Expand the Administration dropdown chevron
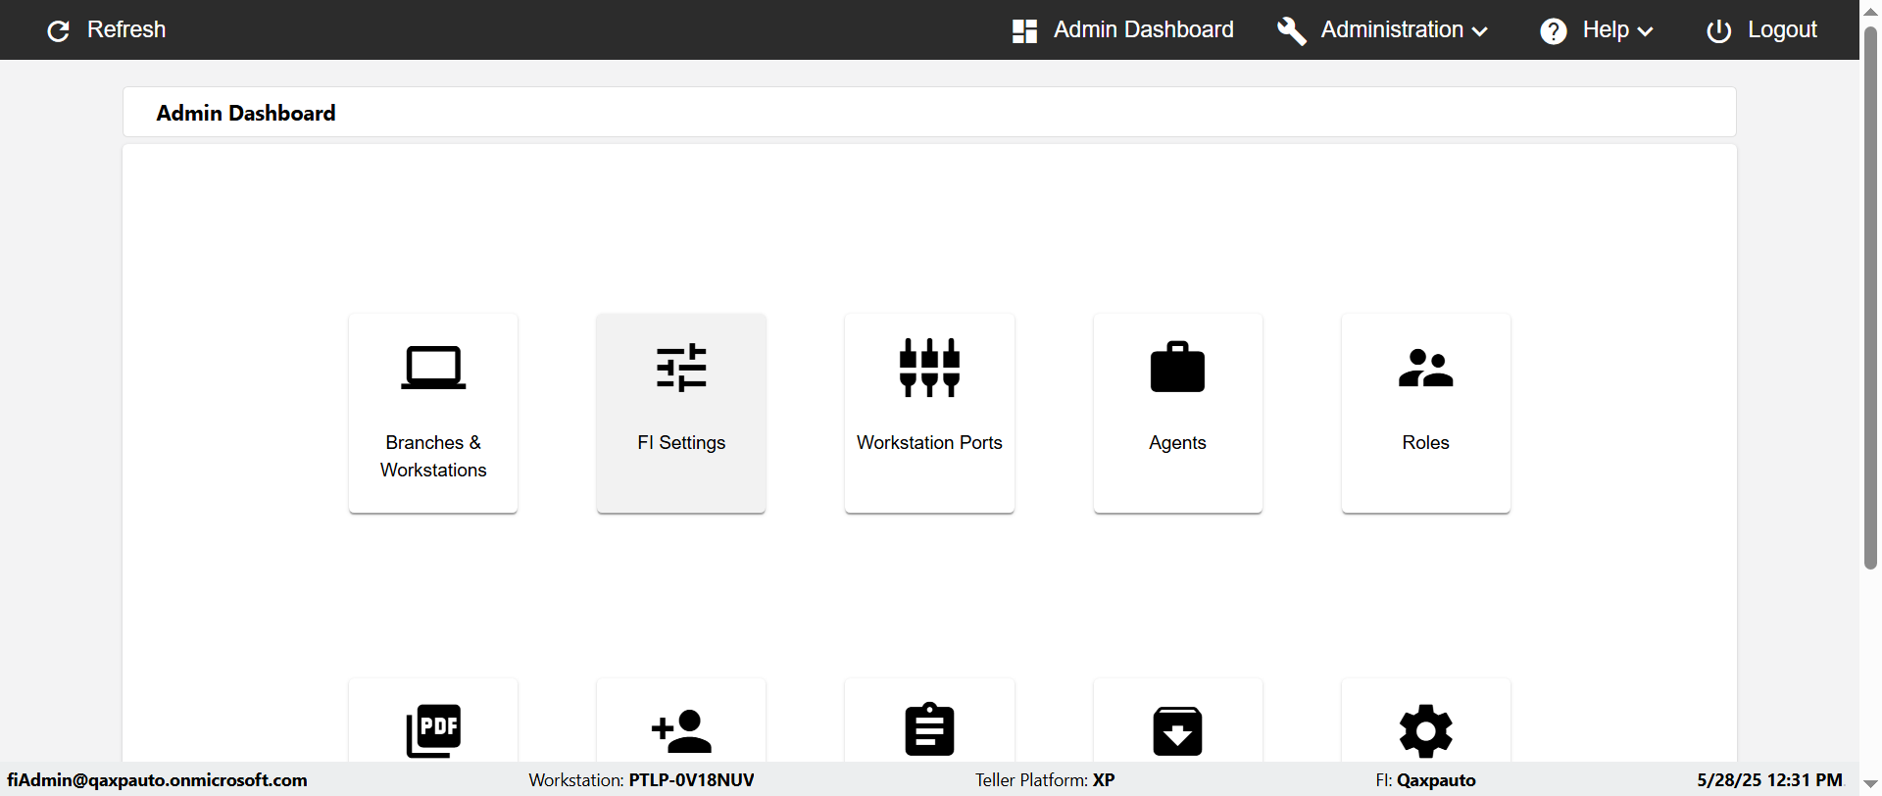Screen dimensions: 1882x796 (x=1480, y=31)
